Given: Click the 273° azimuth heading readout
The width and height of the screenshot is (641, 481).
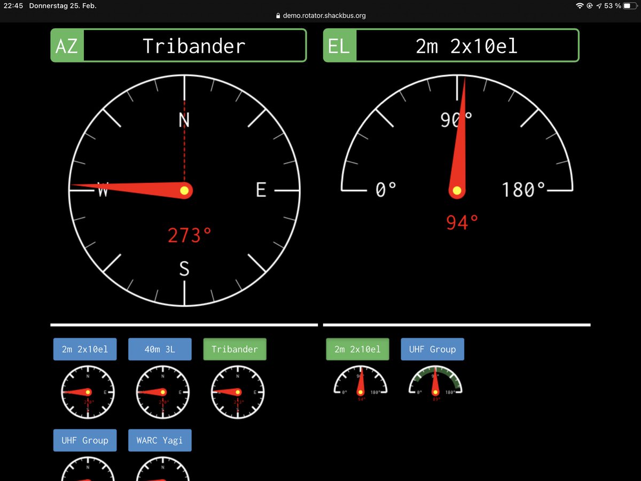Looking at the screenshot, I should pyautogui.click(x=190, y=235).
